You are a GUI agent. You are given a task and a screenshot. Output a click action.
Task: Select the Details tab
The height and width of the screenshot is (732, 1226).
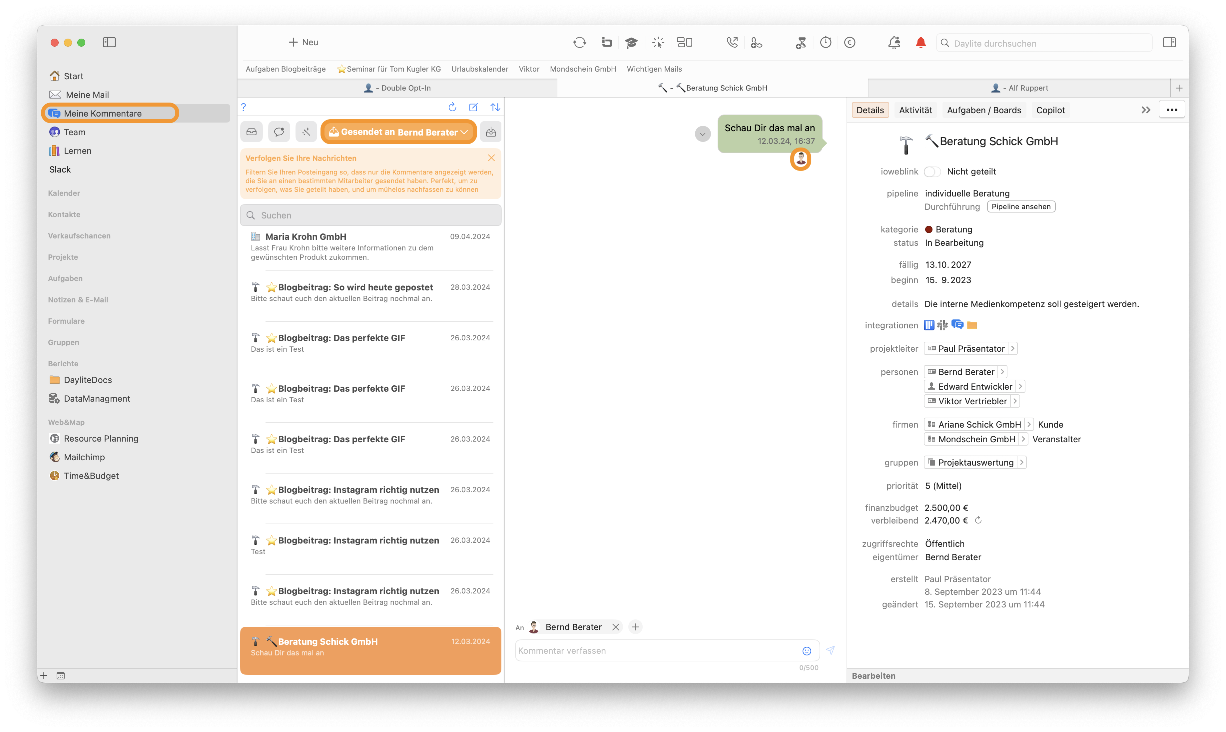[x=870, y=110]
